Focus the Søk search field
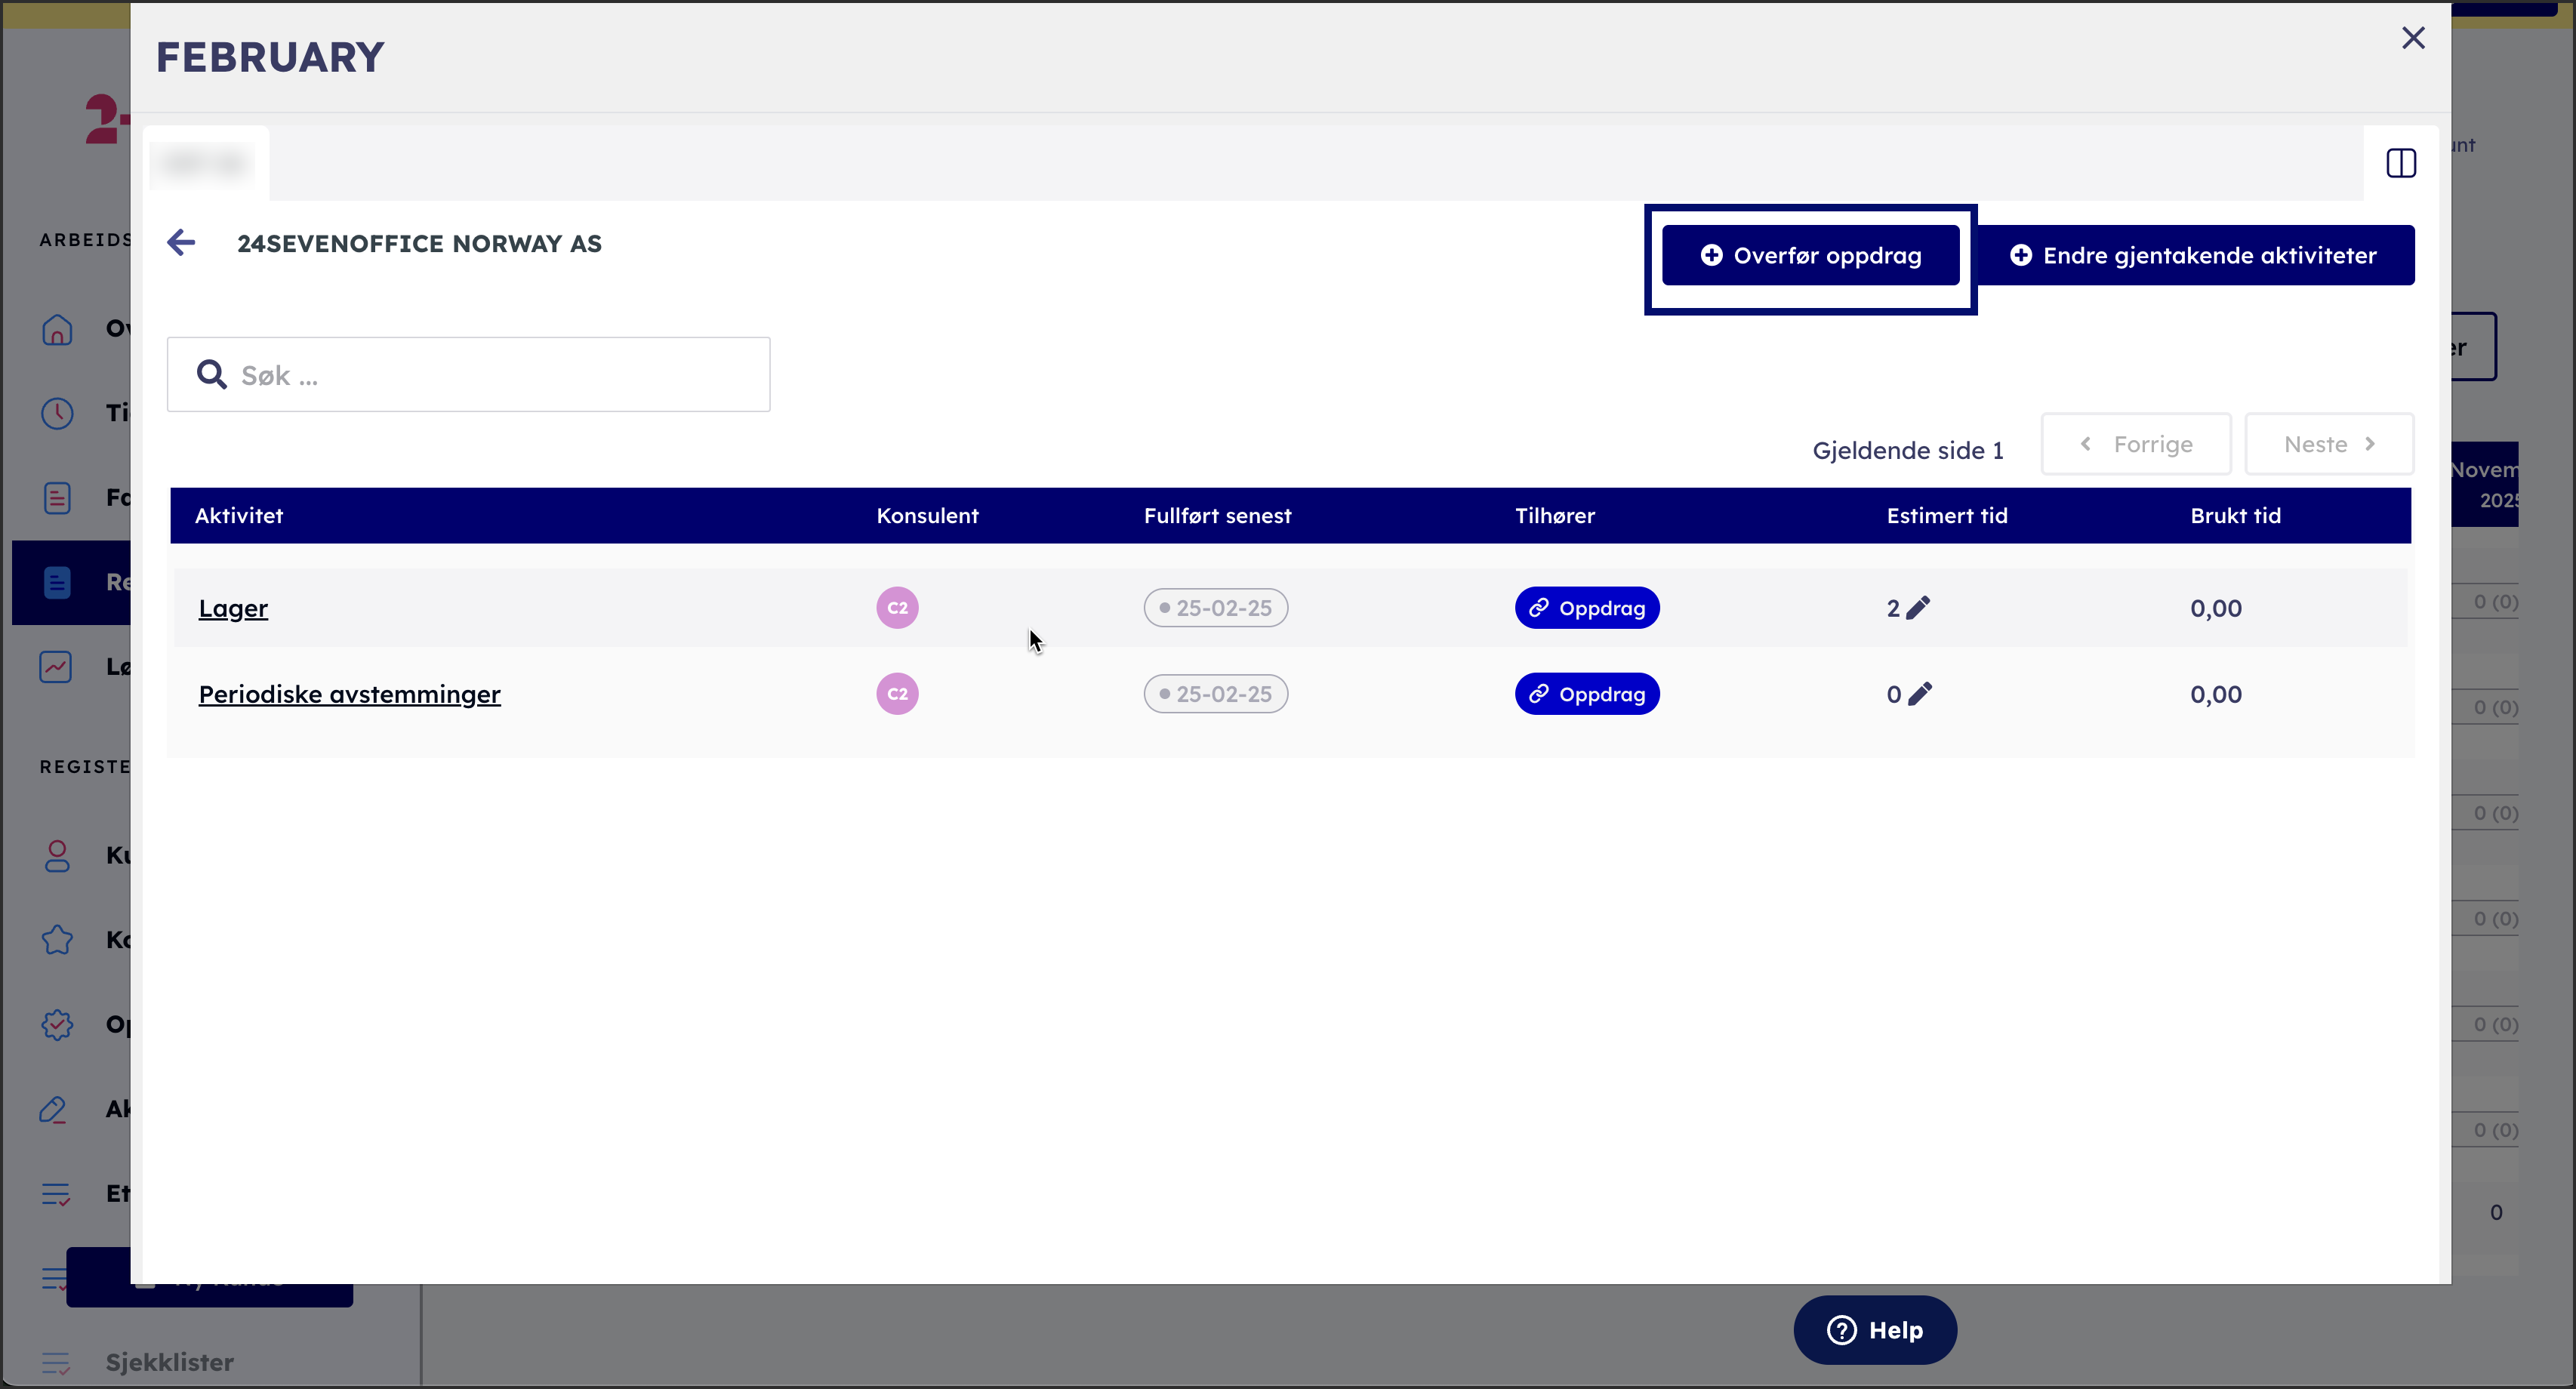Viewport: 2576px width, 1389px height. pos(490,375)
